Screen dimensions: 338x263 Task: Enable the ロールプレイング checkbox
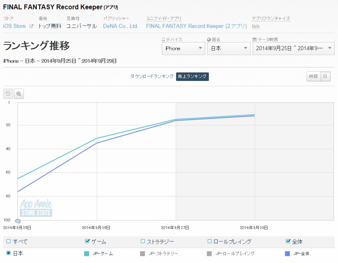209,241
